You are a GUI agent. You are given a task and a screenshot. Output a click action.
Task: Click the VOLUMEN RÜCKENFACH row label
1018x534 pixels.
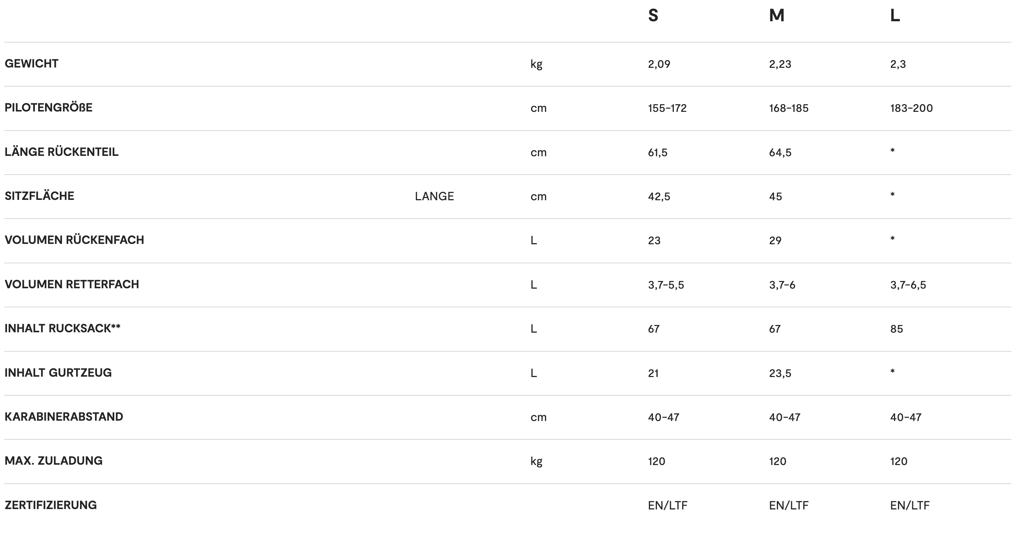(x=74, y=240)
